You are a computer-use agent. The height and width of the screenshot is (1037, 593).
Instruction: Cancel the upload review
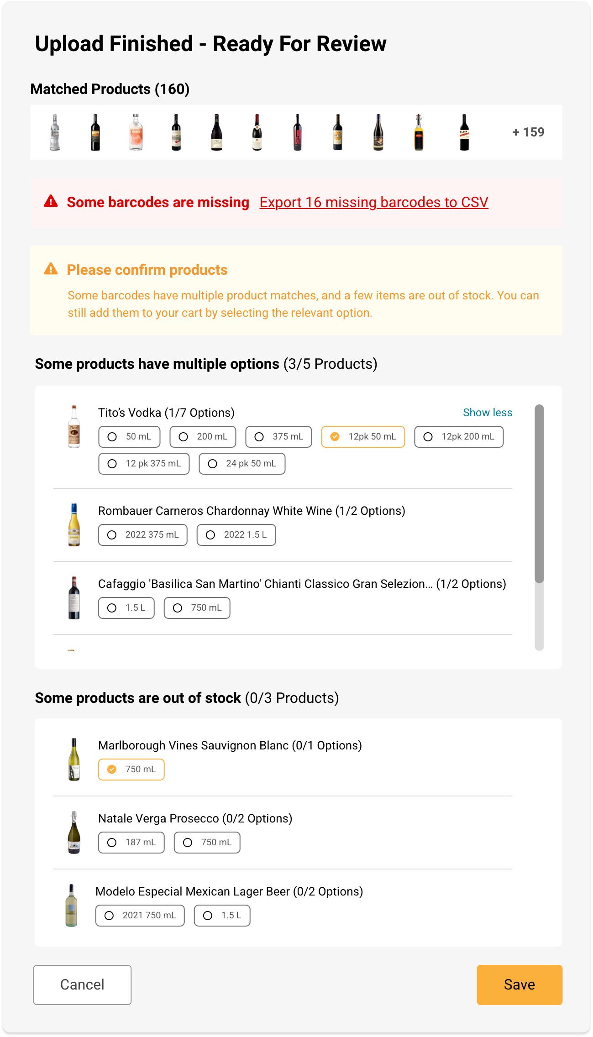click(82, 985)
